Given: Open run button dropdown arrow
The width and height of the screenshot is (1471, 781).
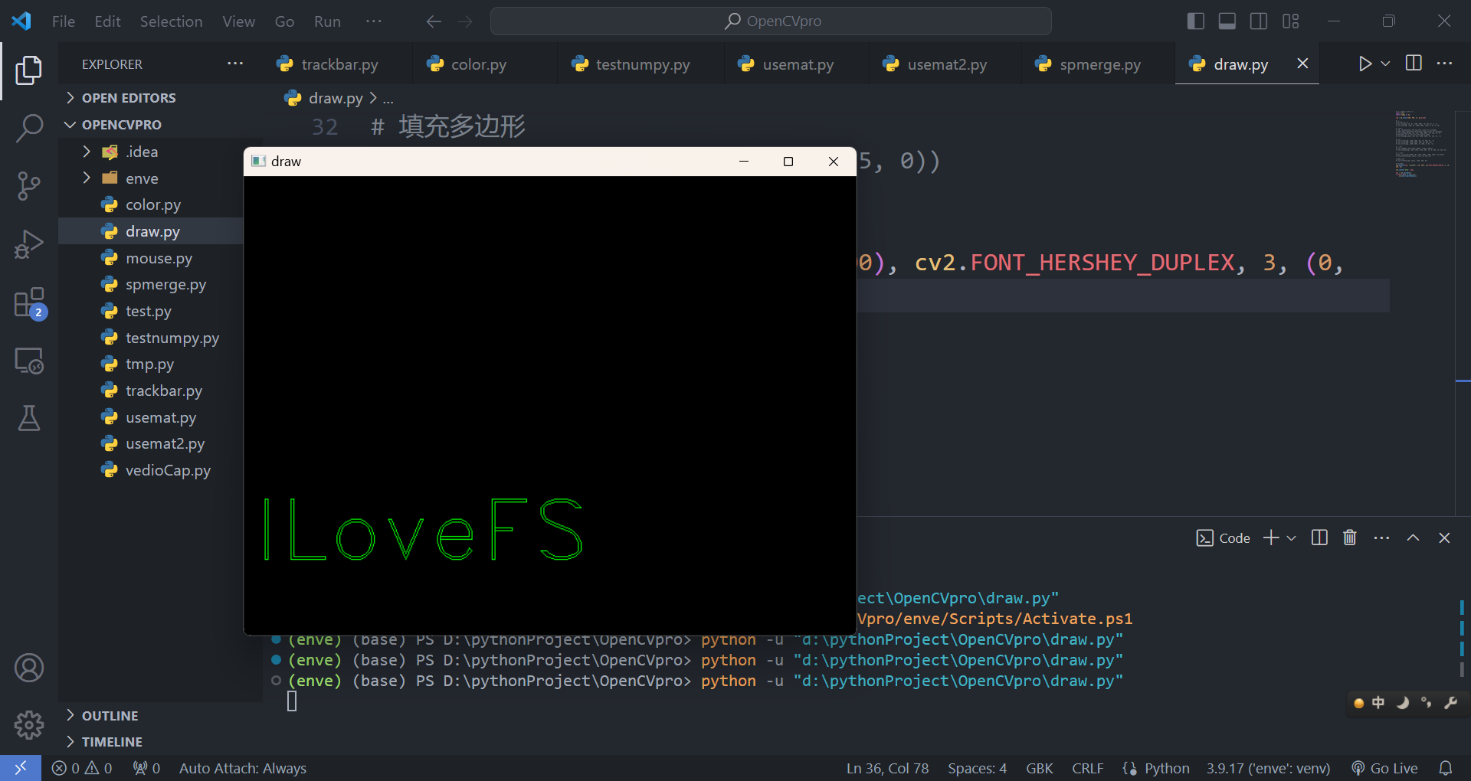Looking at the screenshot, I should tap(1385, 64).
